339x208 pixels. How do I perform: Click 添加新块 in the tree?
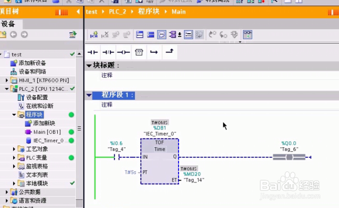point(44,123)
